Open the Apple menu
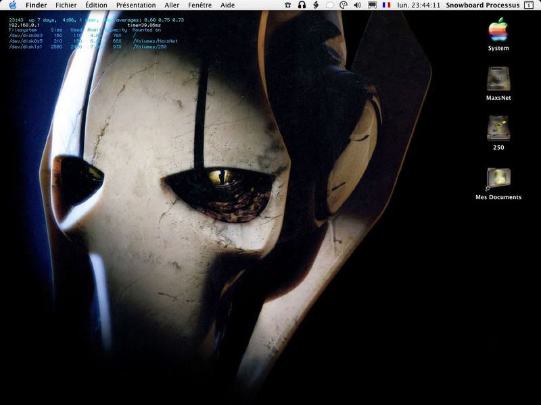 pyautogui.click(x=13, y=5)
